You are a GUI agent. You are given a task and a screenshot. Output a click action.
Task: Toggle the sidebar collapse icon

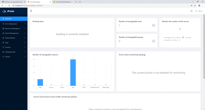tap(31, 11)
